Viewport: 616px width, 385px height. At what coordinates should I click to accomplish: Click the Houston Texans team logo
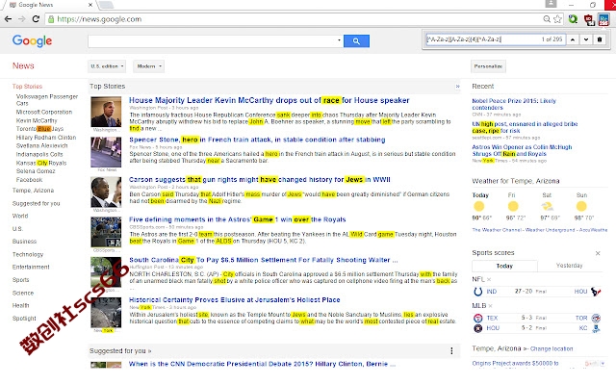click(x=596, y=292)
